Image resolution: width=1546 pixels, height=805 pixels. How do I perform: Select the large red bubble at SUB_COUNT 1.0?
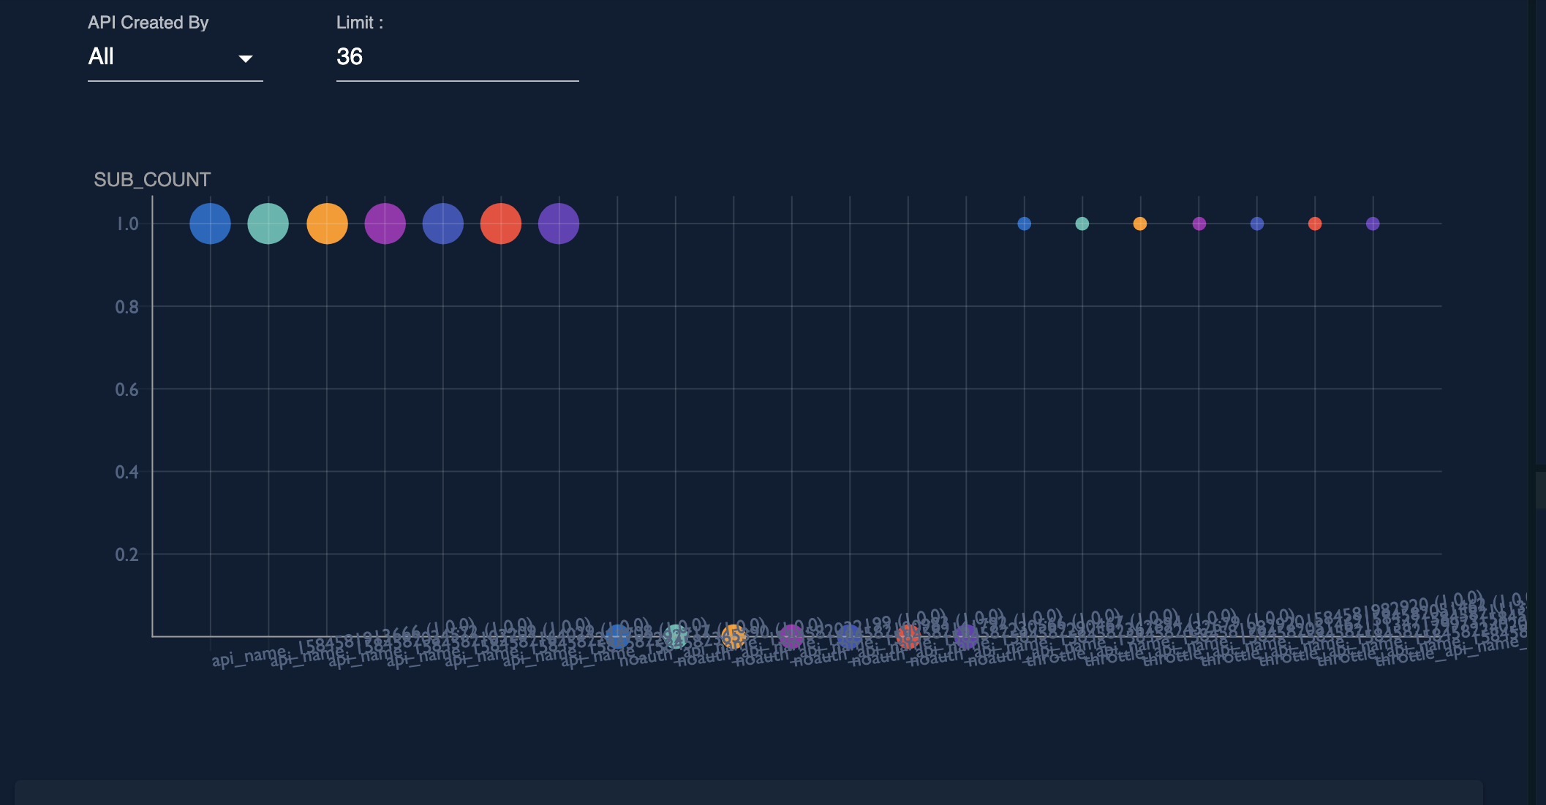[500, 224]
